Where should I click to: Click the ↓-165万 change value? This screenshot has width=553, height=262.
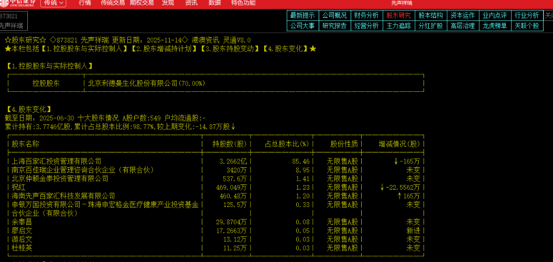(x=407, y=161)
